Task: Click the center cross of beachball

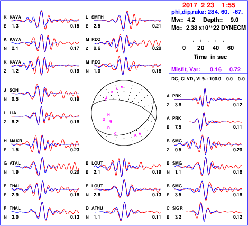Action: coord(124,113)
